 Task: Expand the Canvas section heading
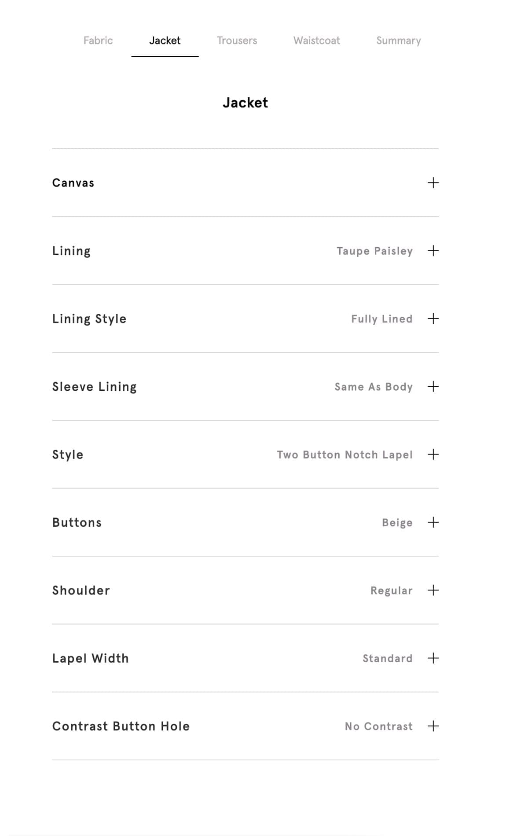pos(73,183)
